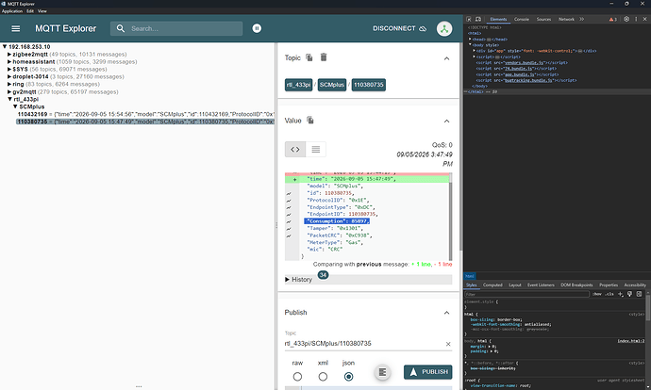Open the DevTools three-dot options menu

(x=636, y=19)
